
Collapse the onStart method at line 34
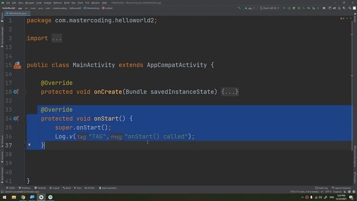tap(25, 119)
